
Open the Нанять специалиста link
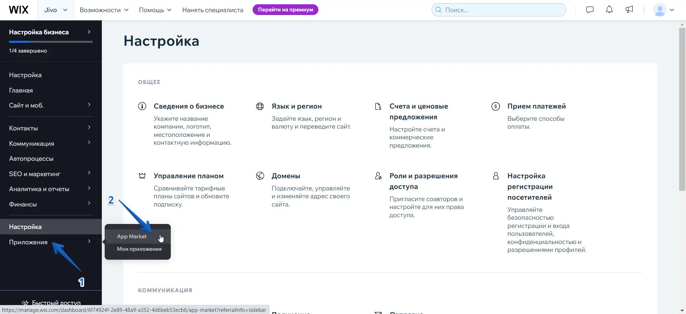(x=213, y=10)
